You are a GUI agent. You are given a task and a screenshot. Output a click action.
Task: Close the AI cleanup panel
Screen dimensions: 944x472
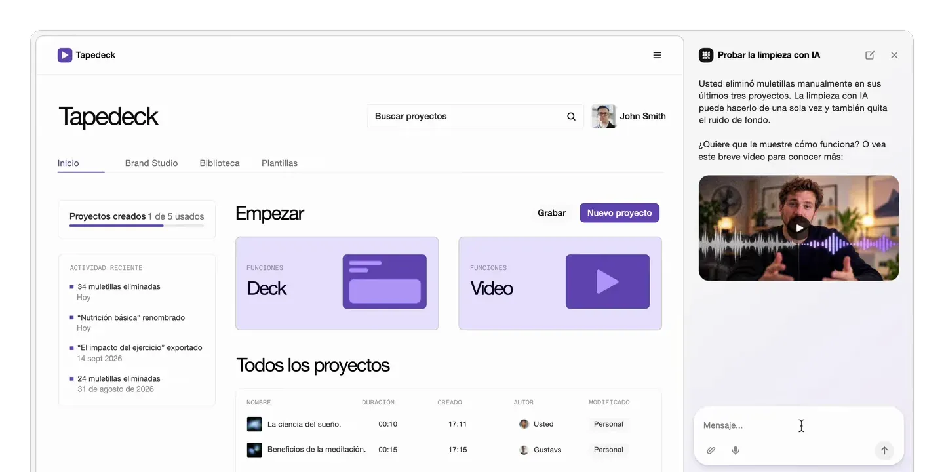pos(894,55)
